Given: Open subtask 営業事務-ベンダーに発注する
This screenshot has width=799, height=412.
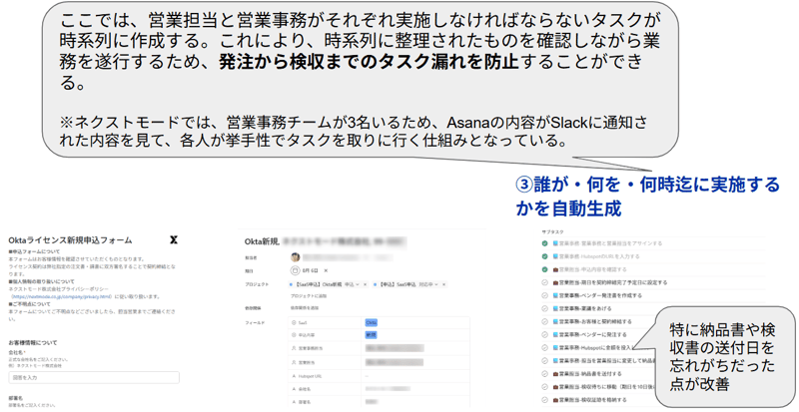Looking at the screenshot, I should 592,334.
